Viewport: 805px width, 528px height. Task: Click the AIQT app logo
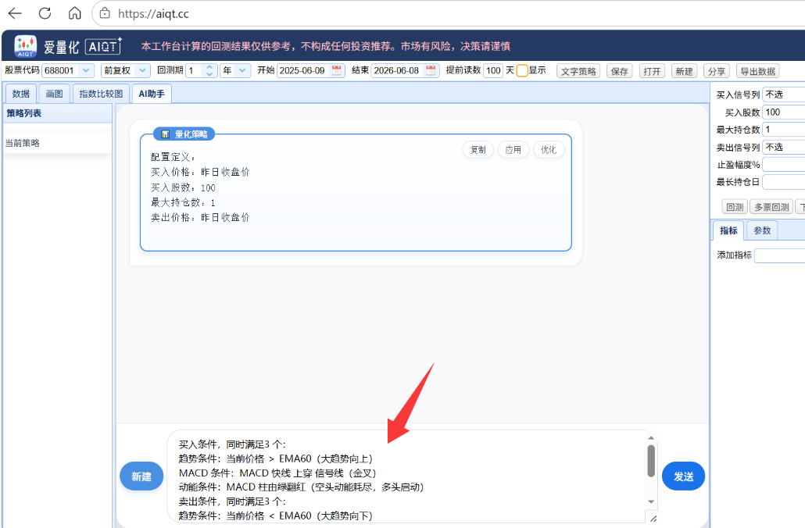pos(25,46)
